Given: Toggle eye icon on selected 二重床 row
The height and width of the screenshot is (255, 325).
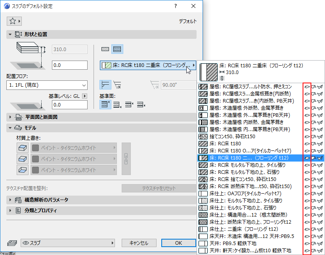Looking at the screenshot, I should [307, 158].
